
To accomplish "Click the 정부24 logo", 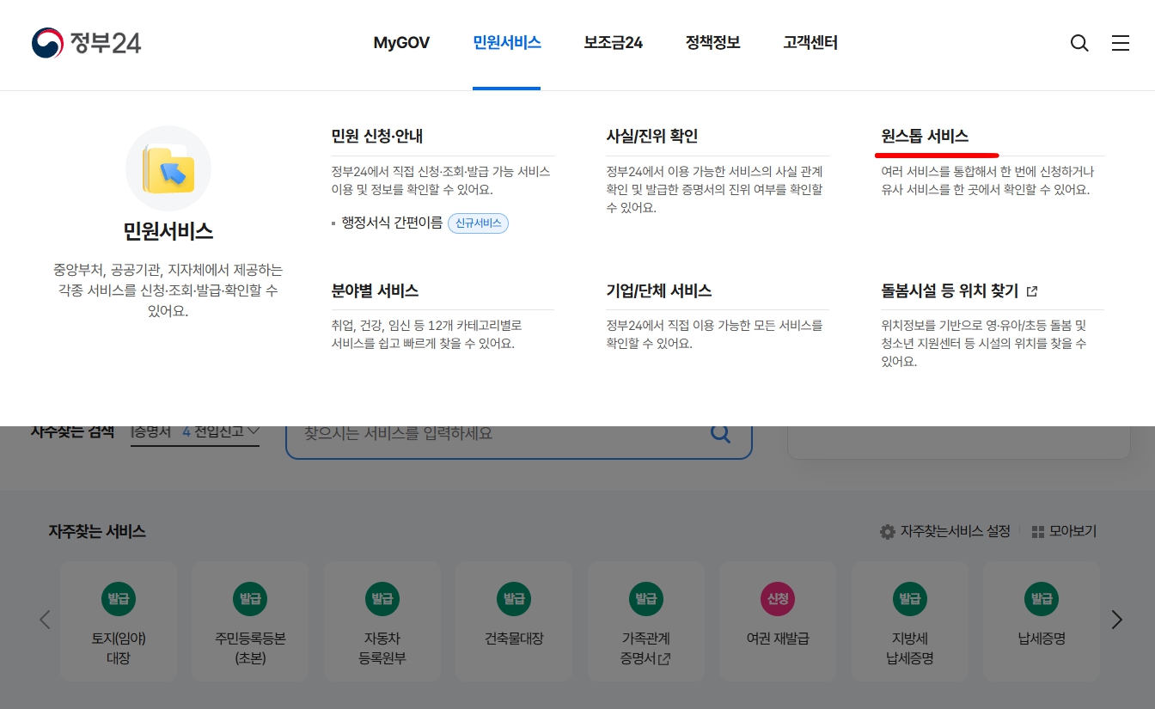I will (86, 42).
